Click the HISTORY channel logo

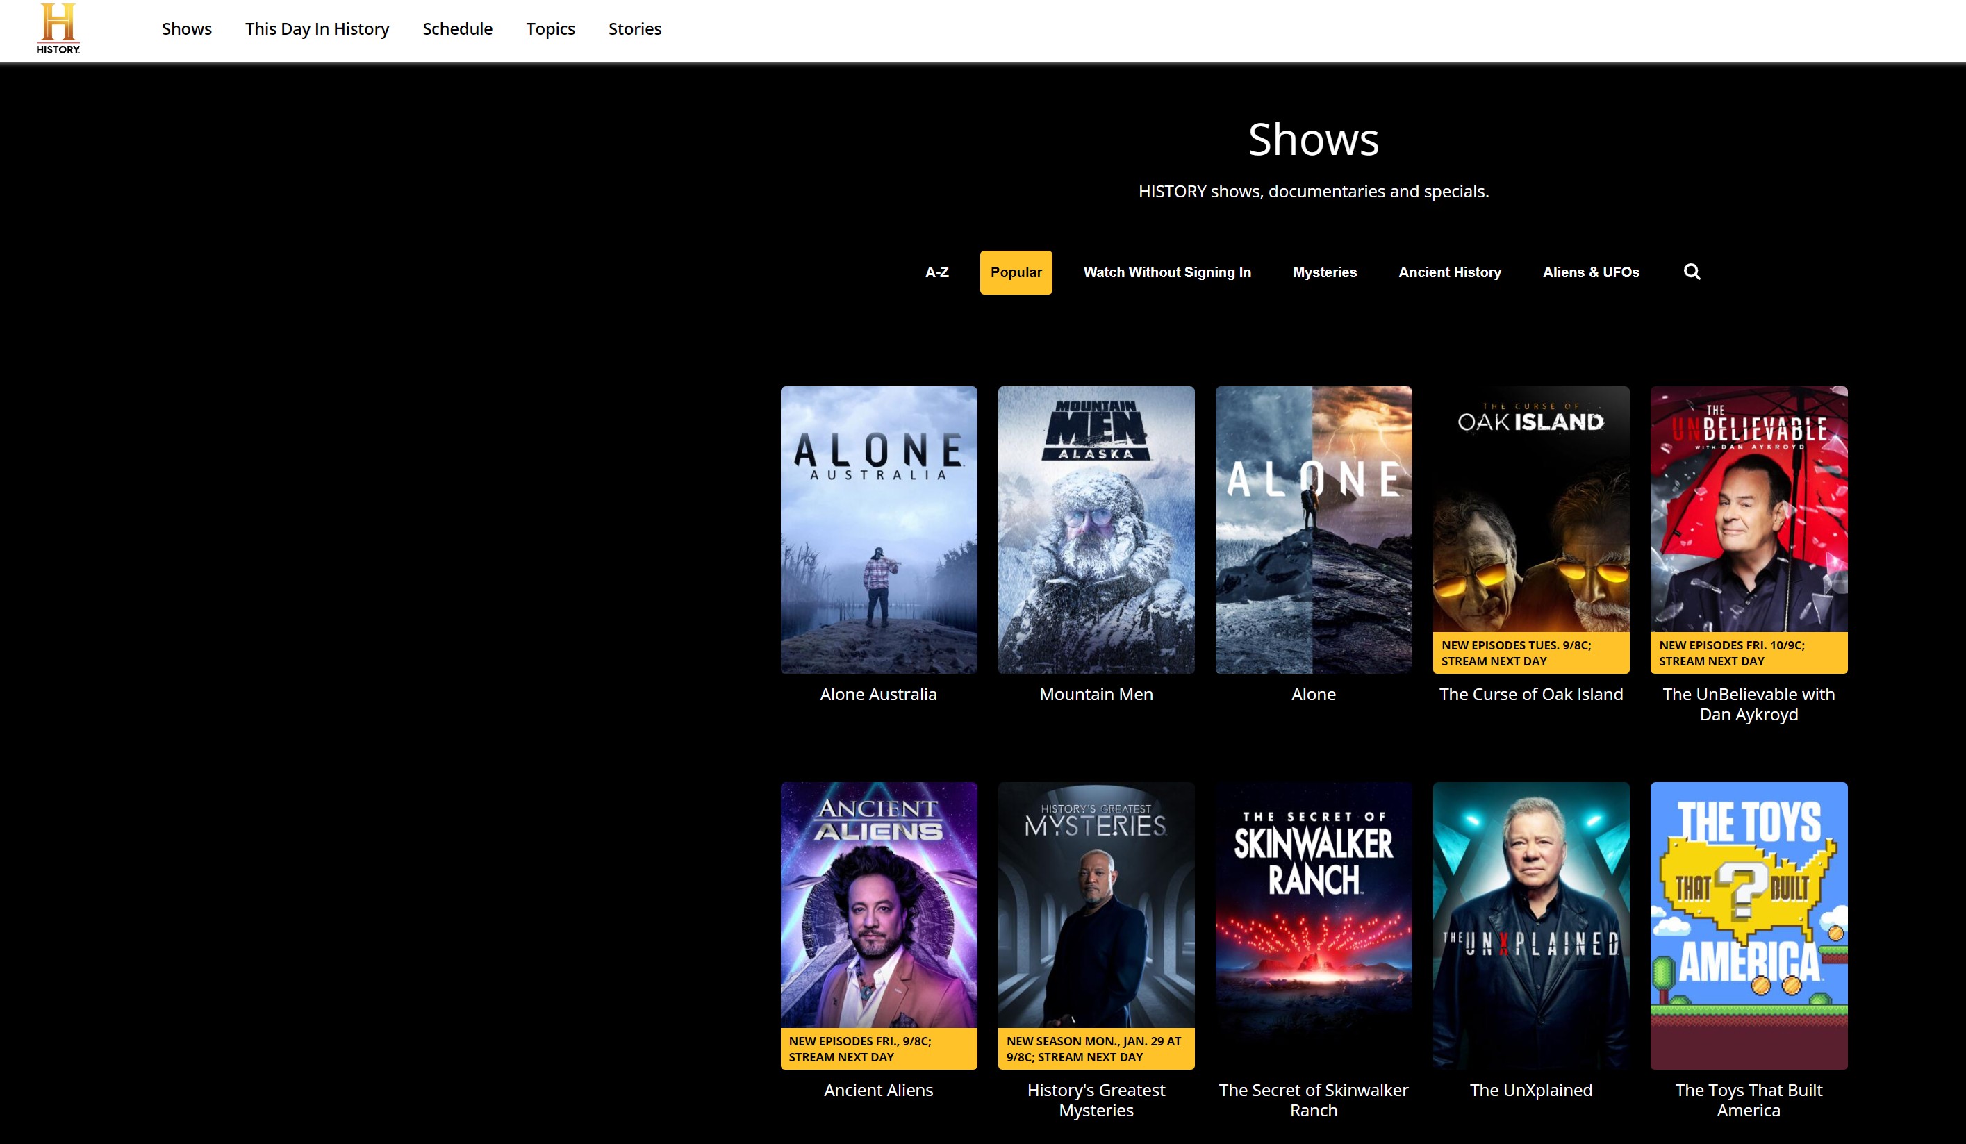58,29
